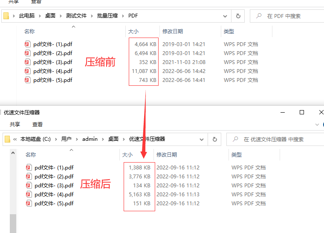Select file name pdf文件- (5).pdf in the 优速文件压缩器 window
Image resolution: width=324 pixels, height=233 pixels.
coord(54,204)
